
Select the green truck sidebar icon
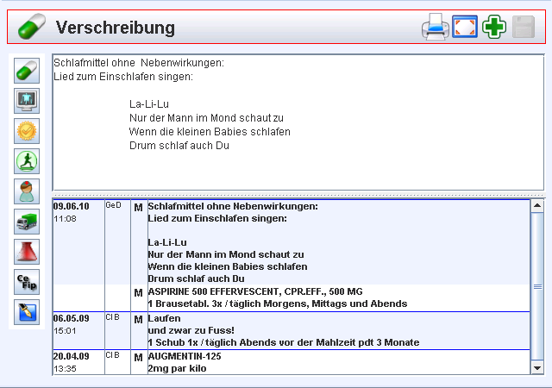click(28, 222)
